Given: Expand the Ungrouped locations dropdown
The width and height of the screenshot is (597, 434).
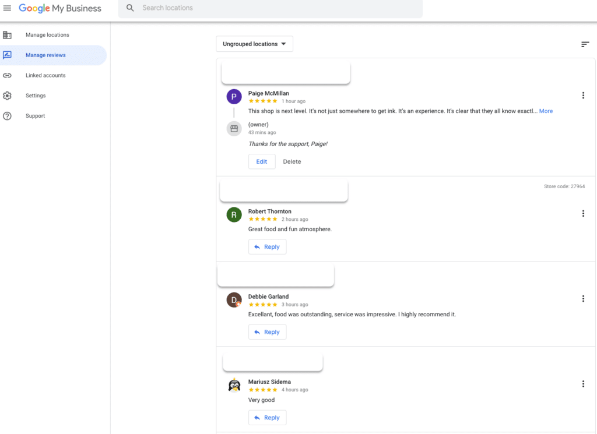Looking at the screenshot, I should pyautogui.click(x=254, y=44).
